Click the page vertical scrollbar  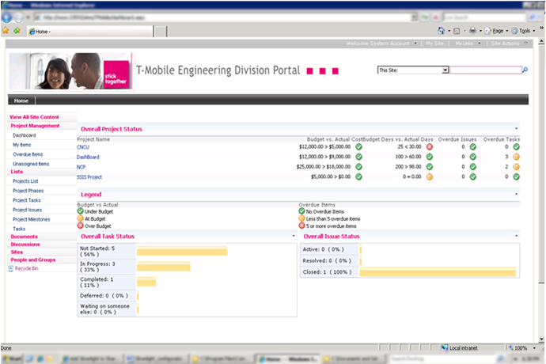[x=541, y=190]
